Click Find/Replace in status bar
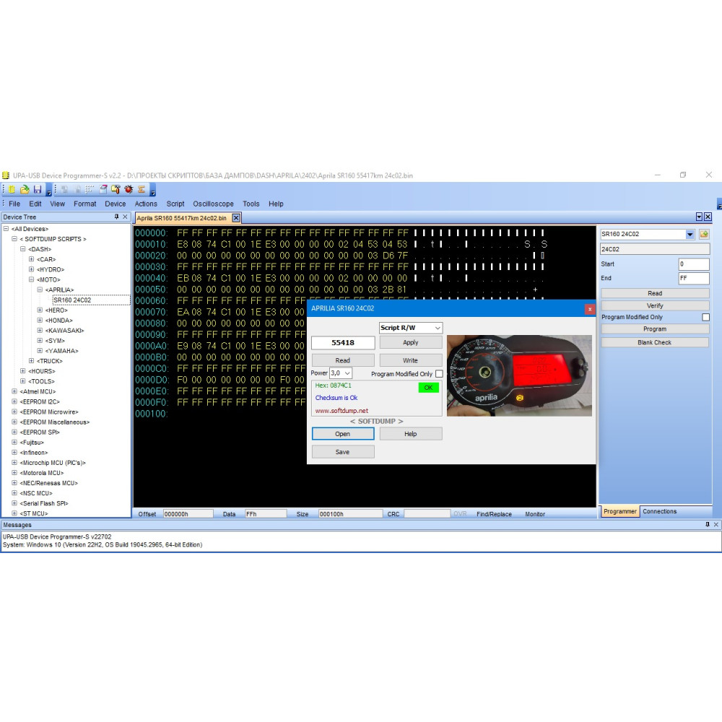Image resolution: width=722 pixels, height=722 pixels. (x=494, y=514)
